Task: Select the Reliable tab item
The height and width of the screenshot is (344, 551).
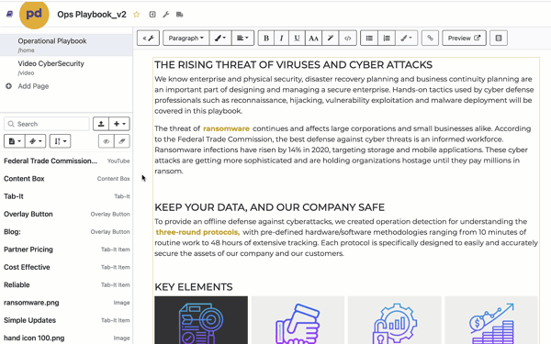Action: 66,284
